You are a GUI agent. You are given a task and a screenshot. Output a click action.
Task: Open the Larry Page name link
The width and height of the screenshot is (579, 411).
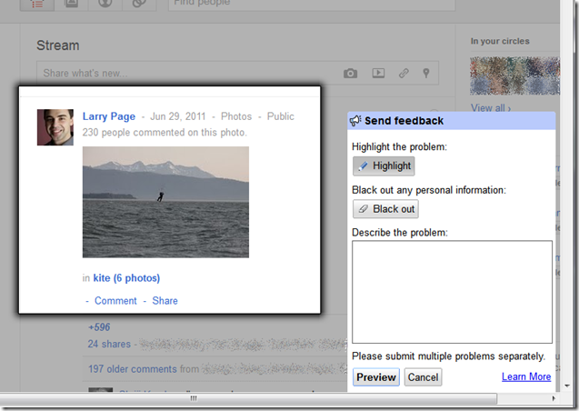tap(108, 116)
